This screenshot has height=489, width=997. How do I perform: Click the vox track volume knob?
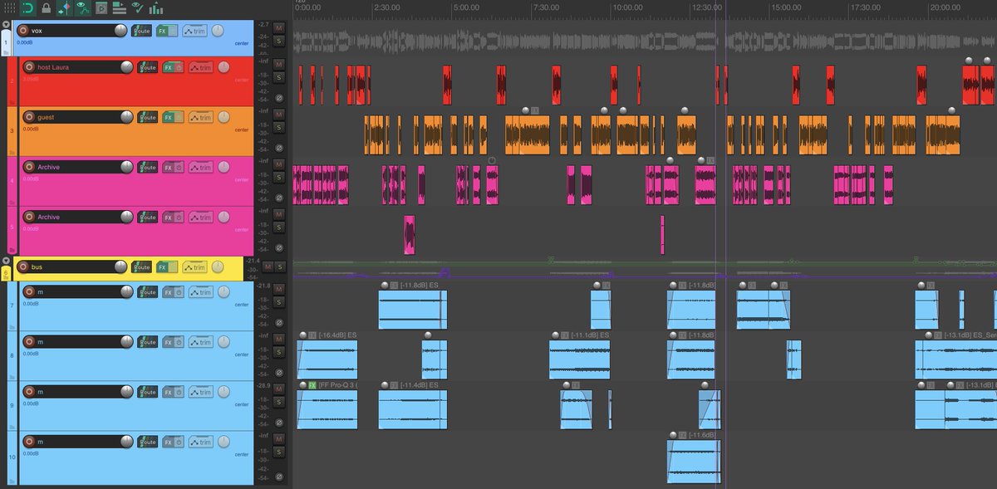121,31
